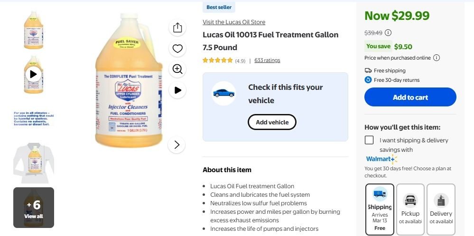
Task: Click the blue car vehicle fit icon
Action: point(223,93)
